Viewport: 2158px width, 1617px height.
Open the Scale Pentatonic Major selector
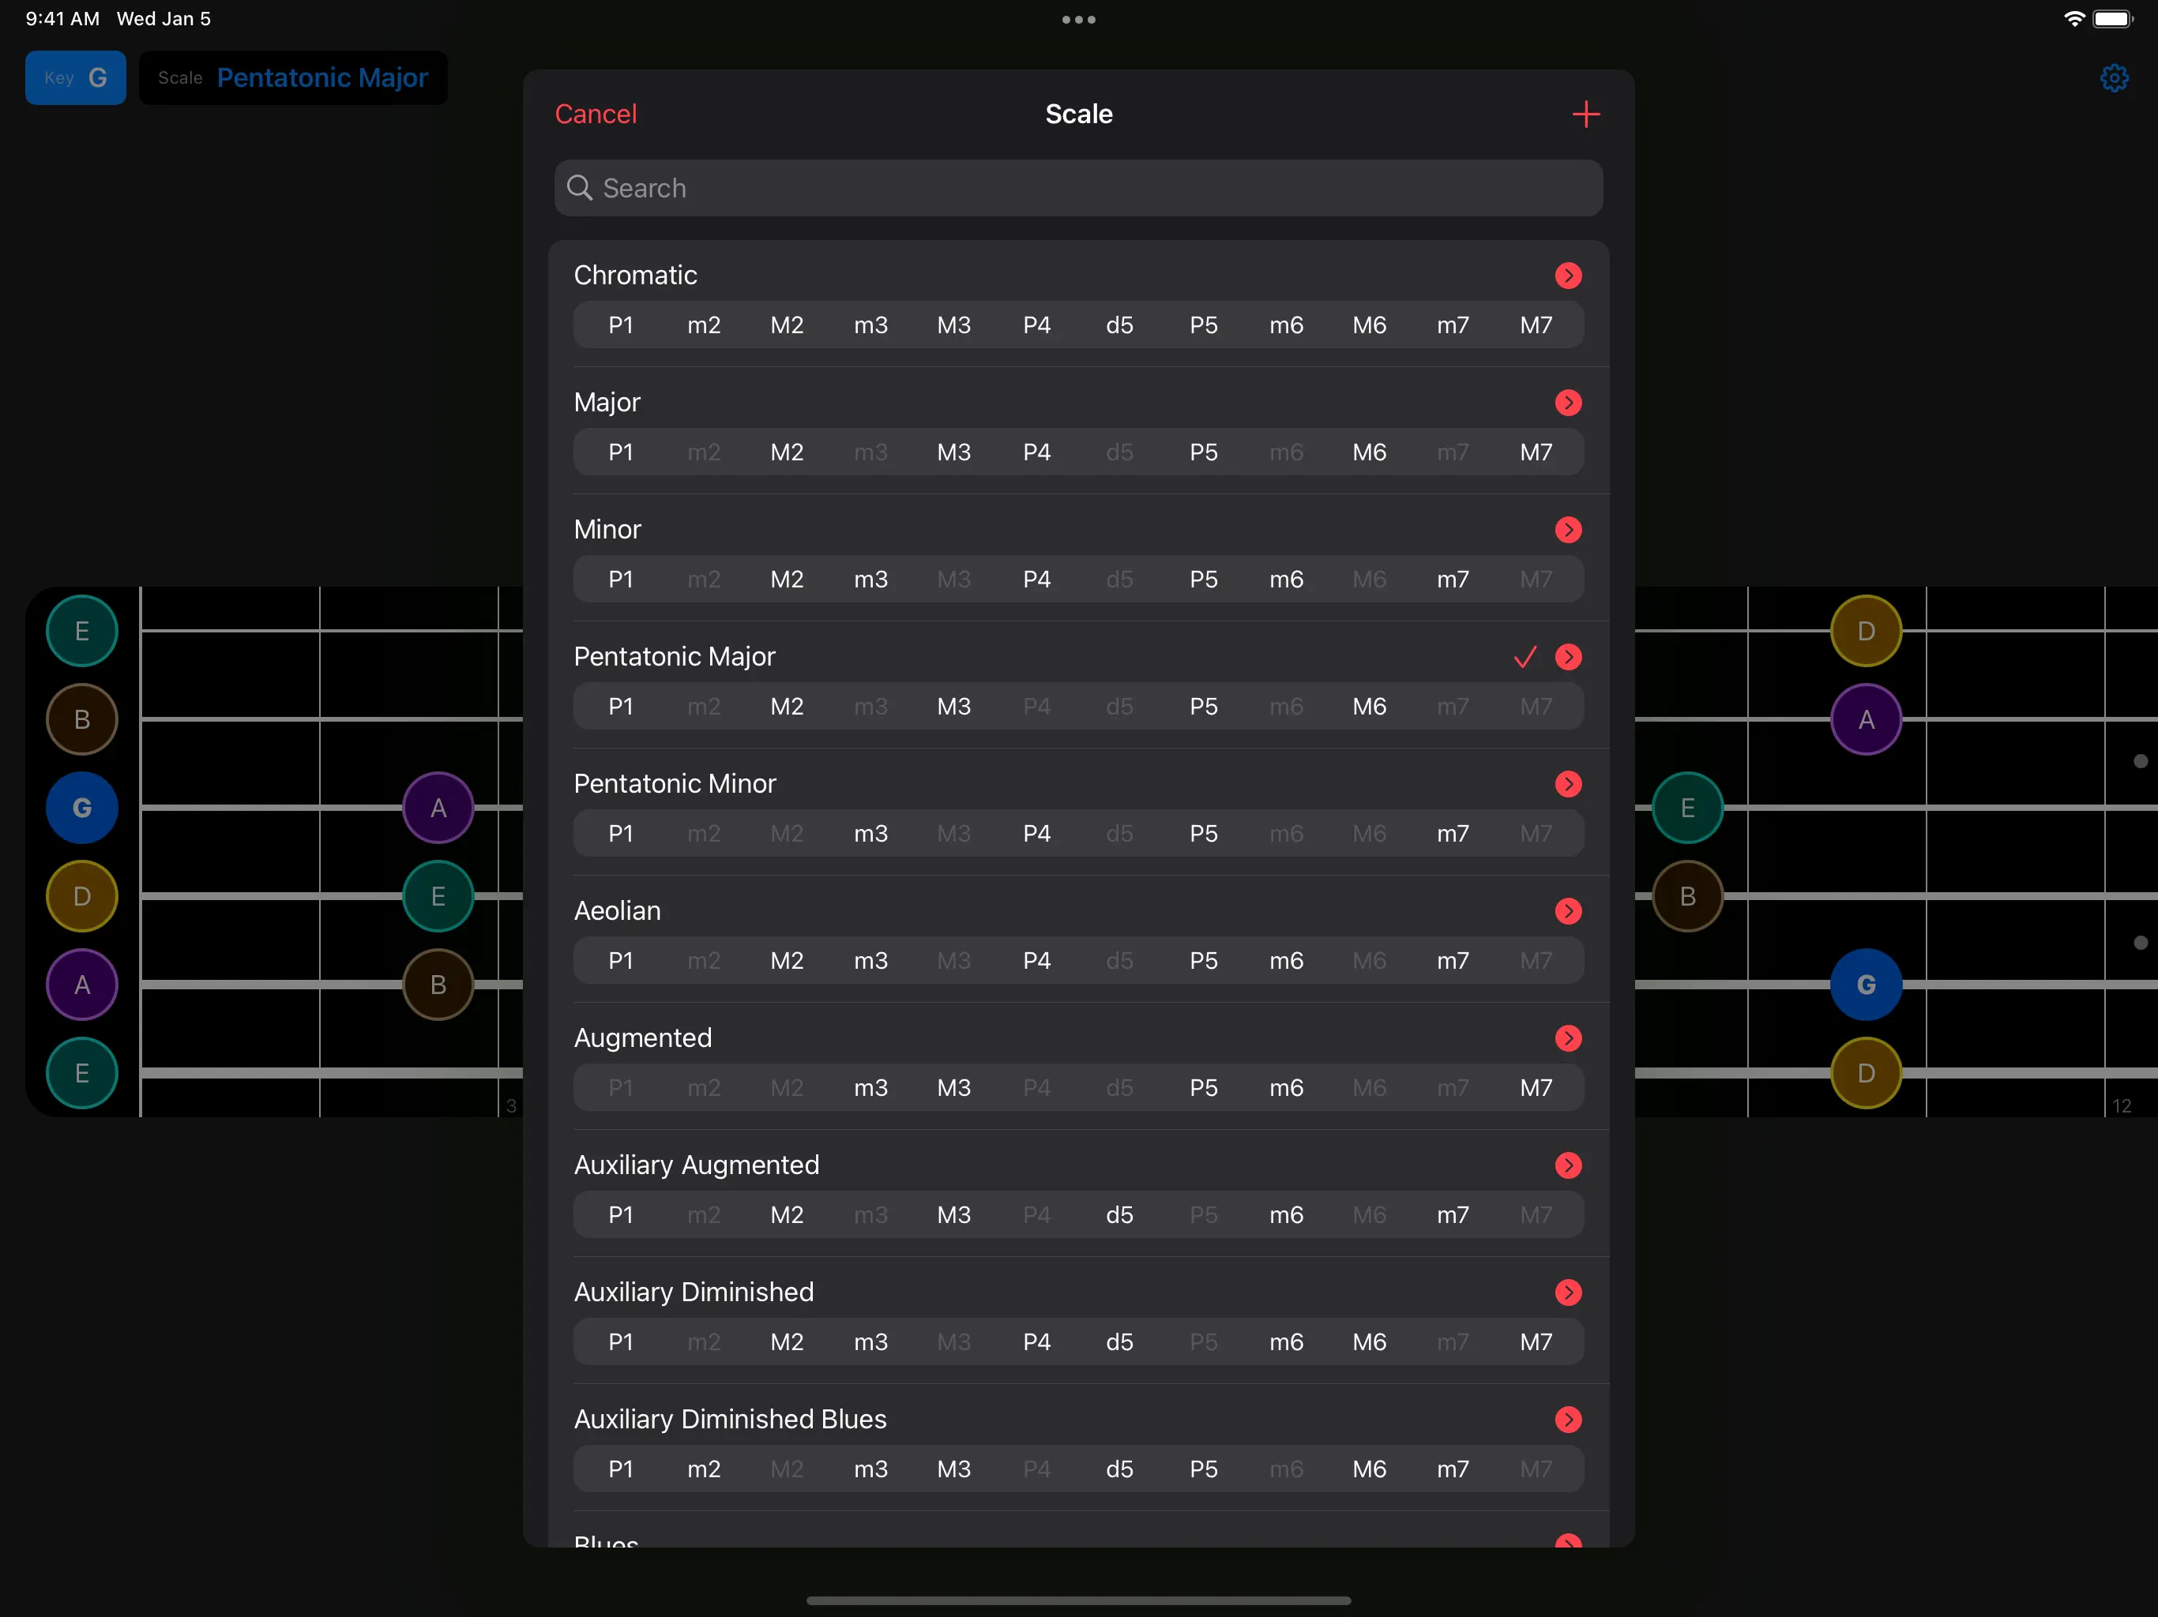(x=293, y=78)
